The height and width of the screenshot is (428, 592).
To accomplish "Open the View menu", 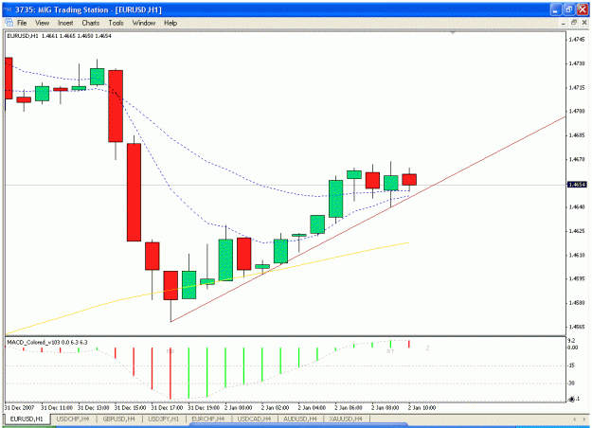I will point(43,23).
